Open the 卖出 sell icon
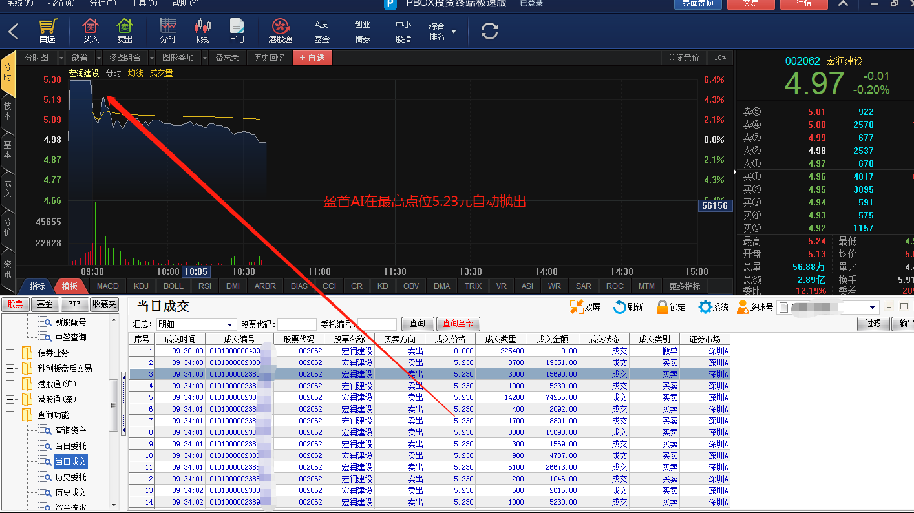The image size is (914, 513). point(125,26)
